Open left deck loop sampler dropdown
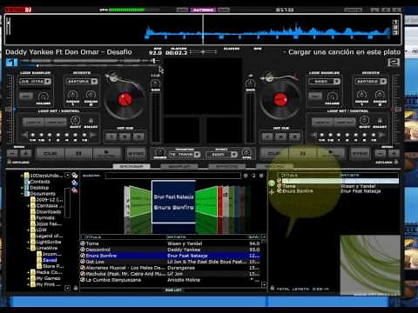Screen dimensions: 418x313 pyautogui.click(x=36, y=82)
